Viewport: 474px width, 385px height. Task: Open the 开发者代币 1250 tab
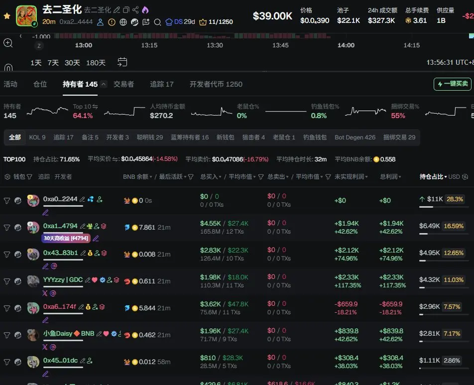[216, 84]
